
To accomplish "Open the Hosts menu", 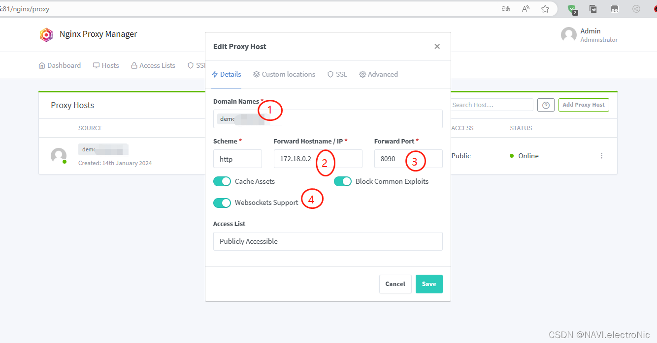I will [x=106, y=65].
